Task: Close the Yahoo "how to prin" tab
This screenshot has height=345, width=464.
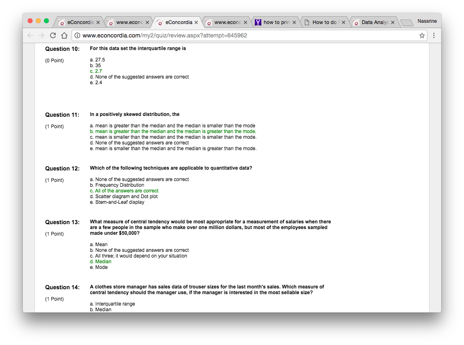Action: [x=295, y=22]
